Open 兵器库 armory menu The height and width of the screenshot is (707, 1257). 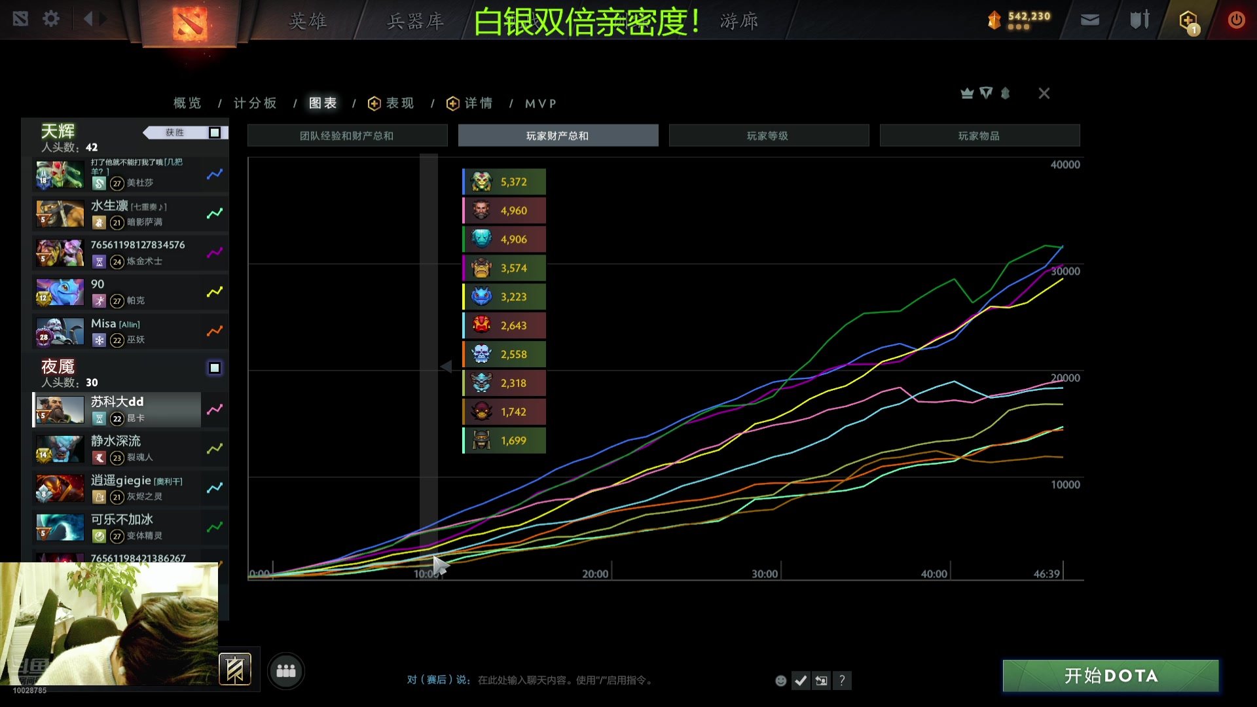[416, 21]
